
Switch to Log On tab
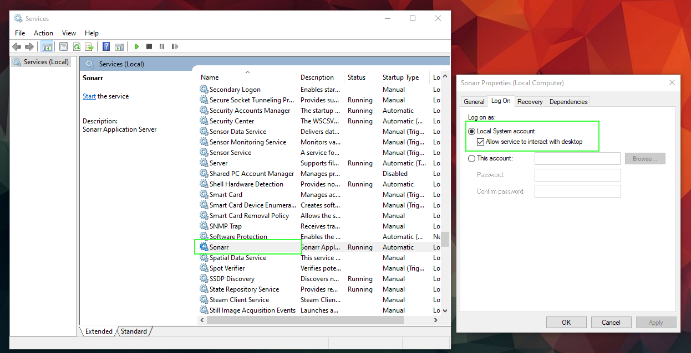point(501,101)
